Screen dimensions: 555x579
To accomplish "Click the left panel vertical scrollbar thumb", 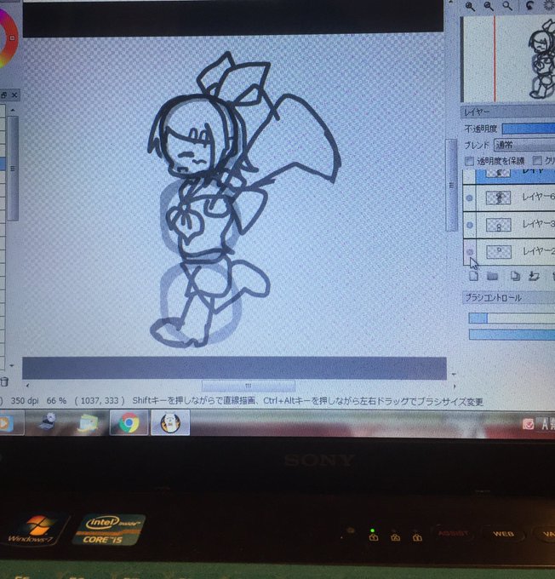I will point(13,169).
